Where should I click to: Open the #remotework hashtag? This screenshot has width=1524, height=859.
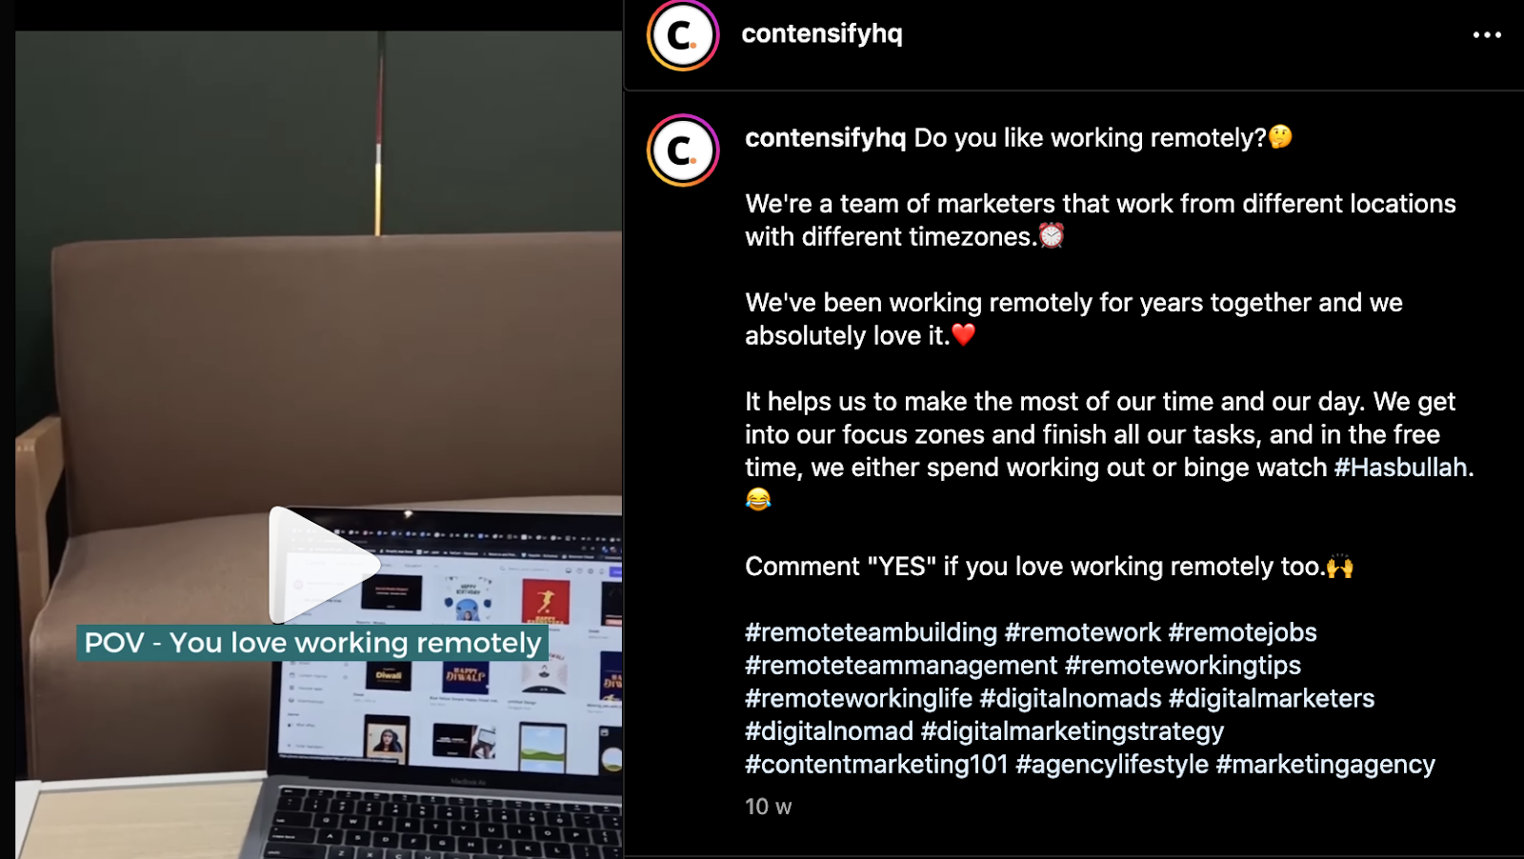click(1083, 632)
